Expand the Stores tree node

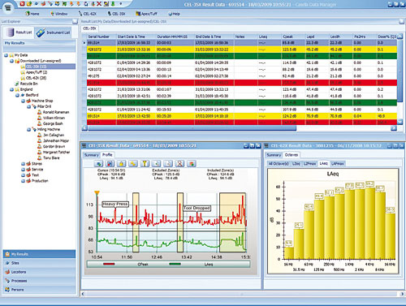coord(23,164)
